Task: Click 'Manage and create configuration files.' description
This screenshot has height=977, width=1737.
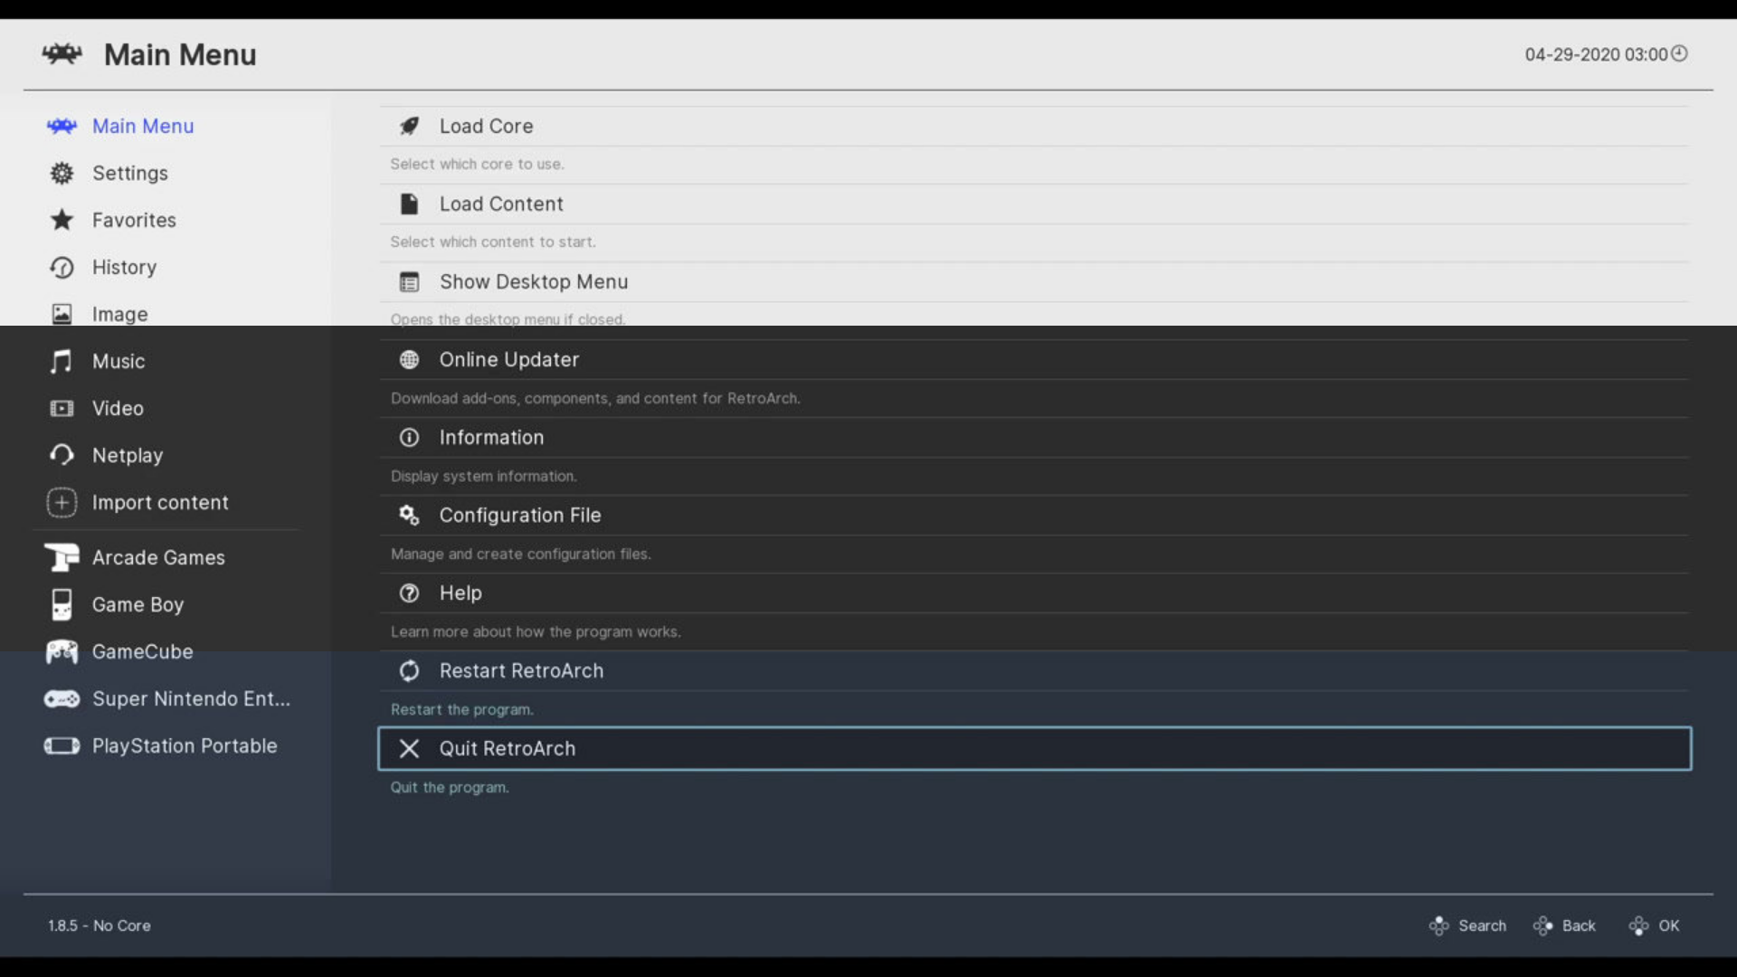Action: pyautogui.click(x=520, y=555)
